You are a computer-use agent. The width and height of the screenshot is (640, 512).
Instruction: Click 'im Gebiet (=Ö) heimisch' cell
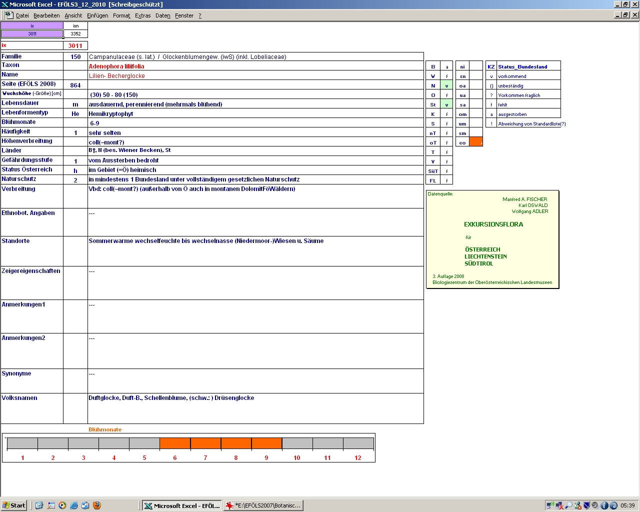click(x=255, y=169)
